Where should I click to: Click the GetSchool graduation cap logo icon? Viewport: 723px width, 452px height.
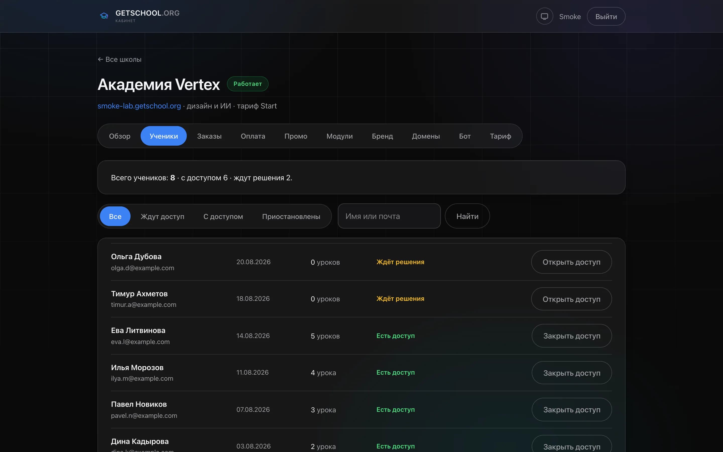tap(104, 16)
